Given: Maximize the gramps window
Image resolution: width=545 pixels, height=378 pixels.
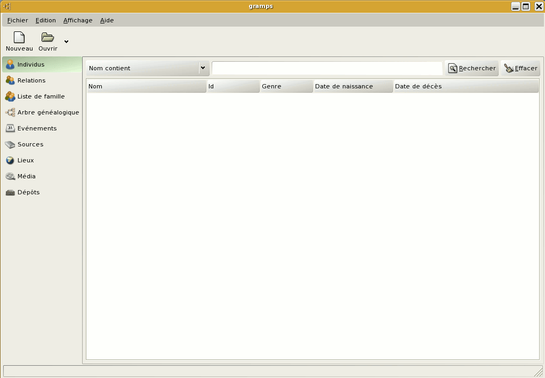Looking at the screenshot, I should pos(526,6).
